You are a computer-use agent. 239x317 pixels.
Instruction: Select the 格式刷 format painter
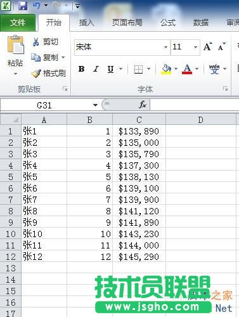click(x=49, y=74)
